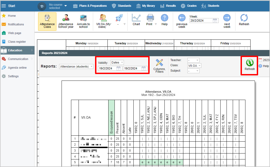The height and width of the screenshot is (167, 270).
Task: Expand the dropdown beside the rocket icon
Action: [x=124, y=24]
